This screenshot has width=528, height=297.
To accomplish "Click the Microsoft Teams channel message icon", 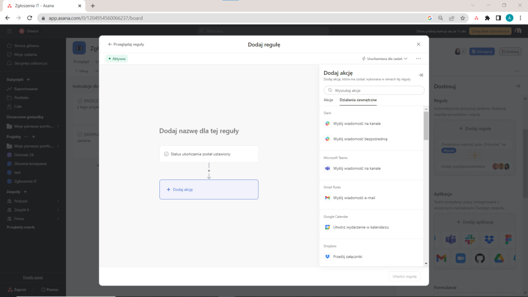I will [327, 169].
